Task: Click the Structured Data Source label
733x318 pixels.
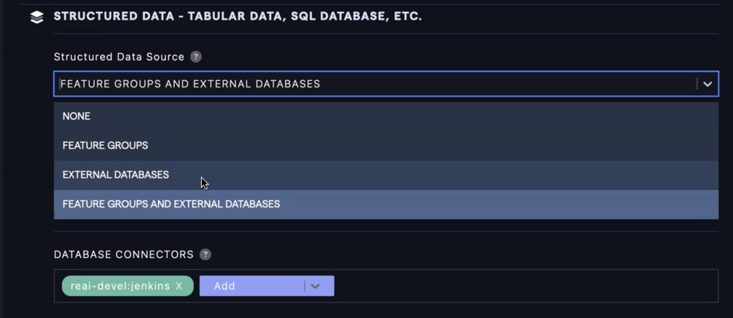Action: [x=119, y=57]
